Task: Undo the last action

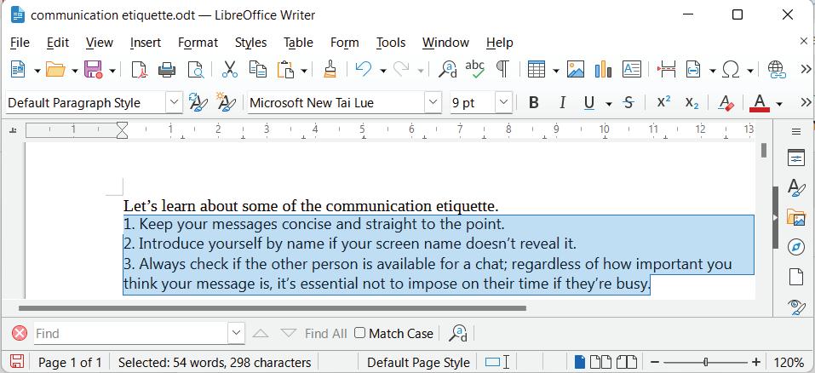Action: pos(364,69)
